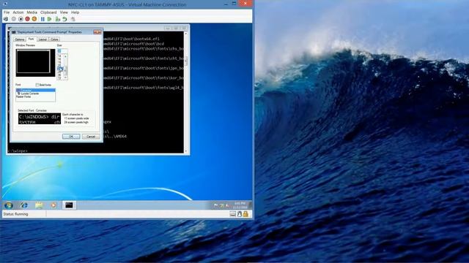Open the File menu of VM Connection

[7, 12]
